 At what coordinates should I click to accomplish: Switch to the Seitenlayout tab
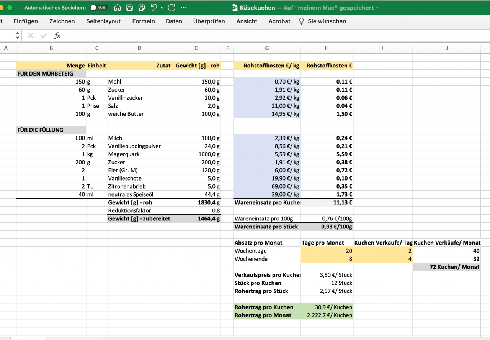(x=103, y=21)
